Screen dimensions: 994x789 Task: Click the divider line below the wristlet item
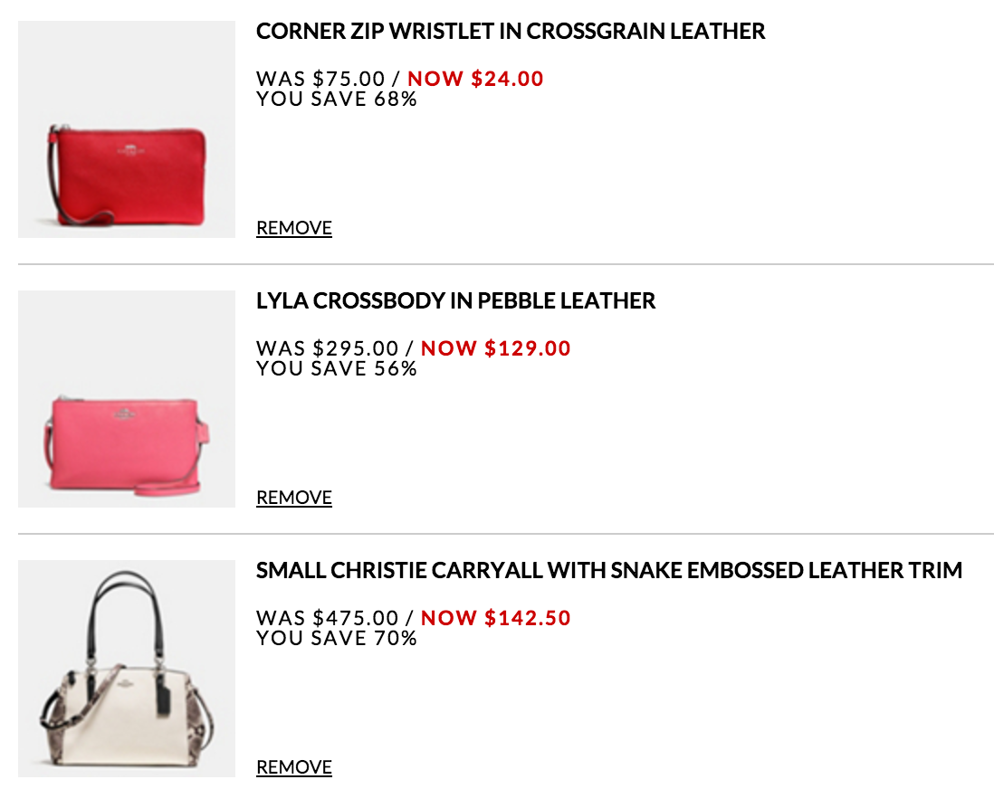coord(505,264)
